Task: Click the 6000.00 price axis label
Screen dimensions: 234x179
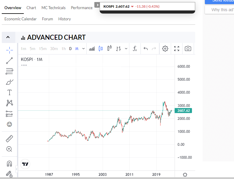Action: point(184,67)
